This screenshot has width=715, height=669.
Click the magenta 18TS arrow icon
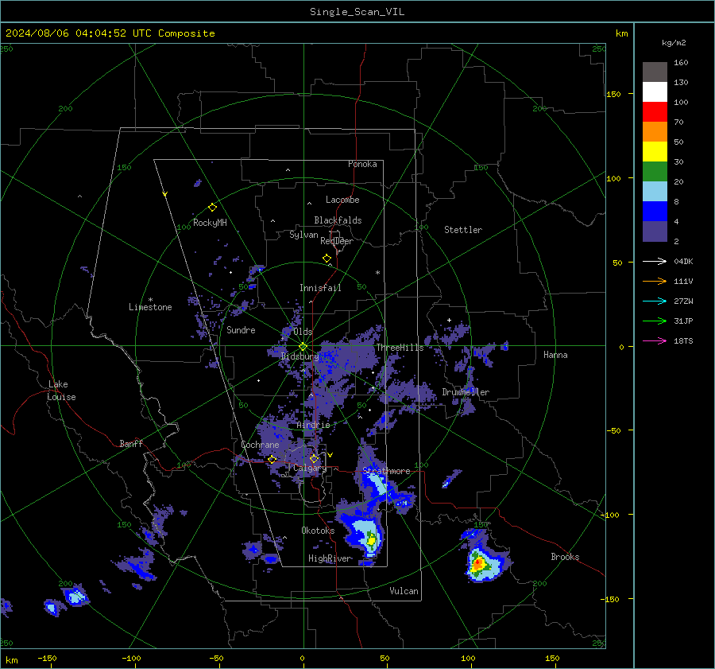click(655, 340)
